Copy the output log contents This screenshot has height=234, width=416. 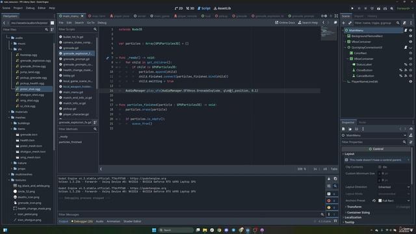pyautogui.click(x=335, y=179)
